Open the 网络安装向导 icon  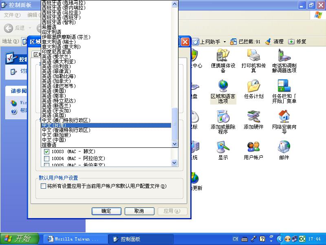click(284, 117)
